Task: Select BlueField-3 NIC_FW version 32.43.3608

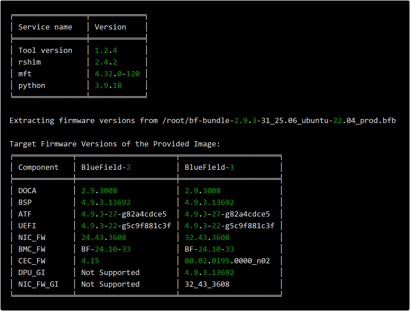Action: tap(207, 238)
